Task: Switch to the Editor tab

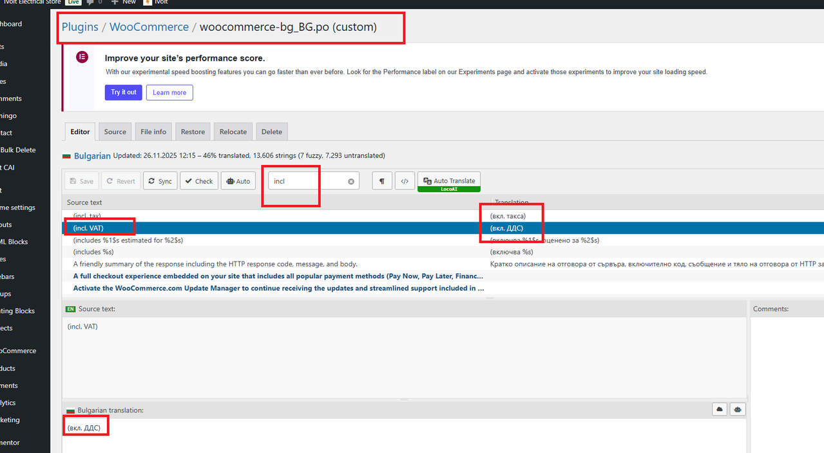Action: pos(80,131)
